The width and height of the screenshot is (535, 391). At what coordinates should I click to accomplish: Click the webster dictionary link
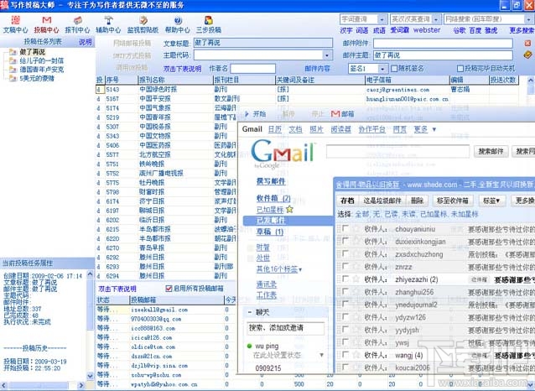click(x=427, y=30)
